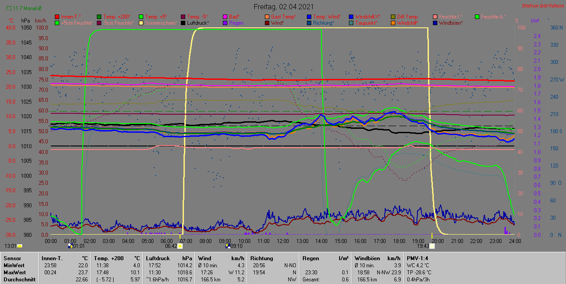Toggle the Temp. Wind series in legend

pyautogui.click(x=325, y=17)
